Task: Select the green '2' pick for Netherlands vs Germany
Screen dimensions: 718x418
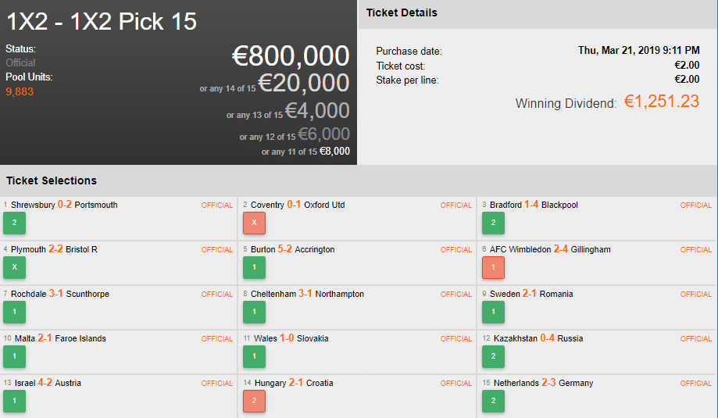Action: tap(493, 402)
